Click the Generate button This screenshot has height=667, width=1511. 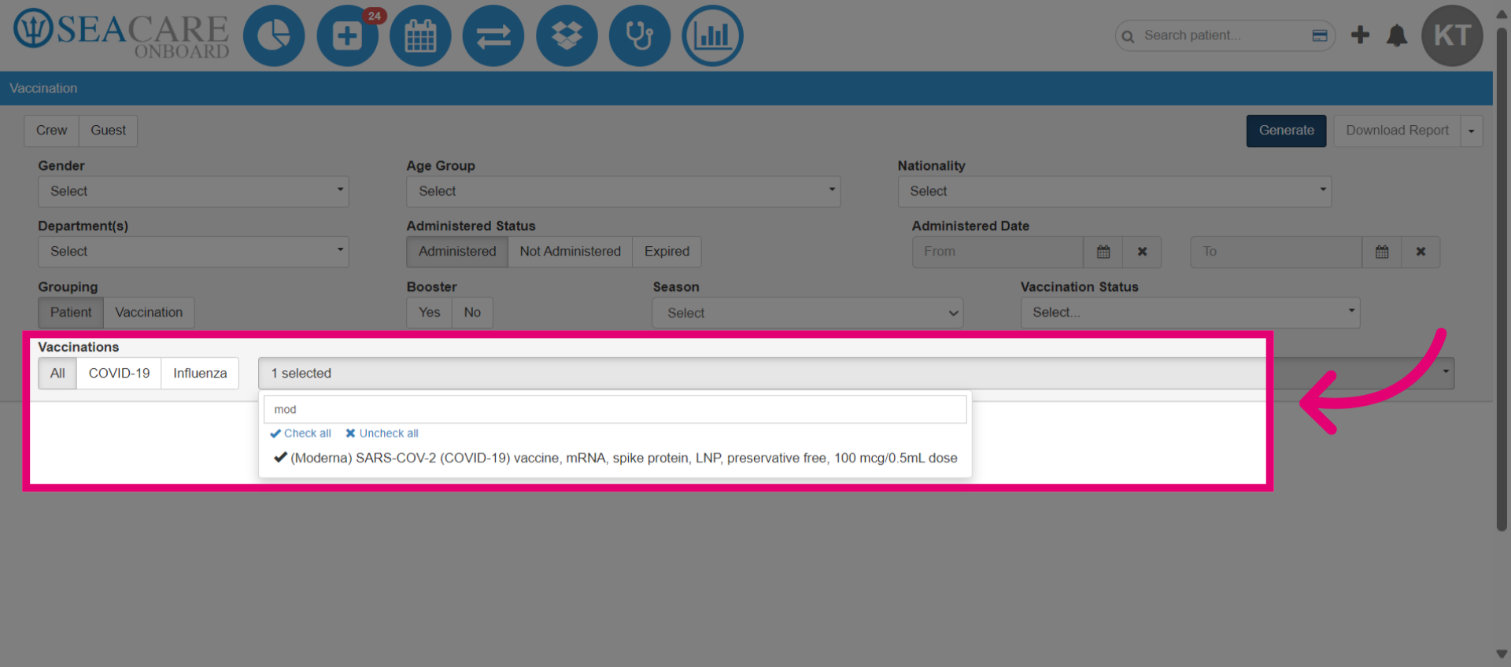coord(1286,131)
